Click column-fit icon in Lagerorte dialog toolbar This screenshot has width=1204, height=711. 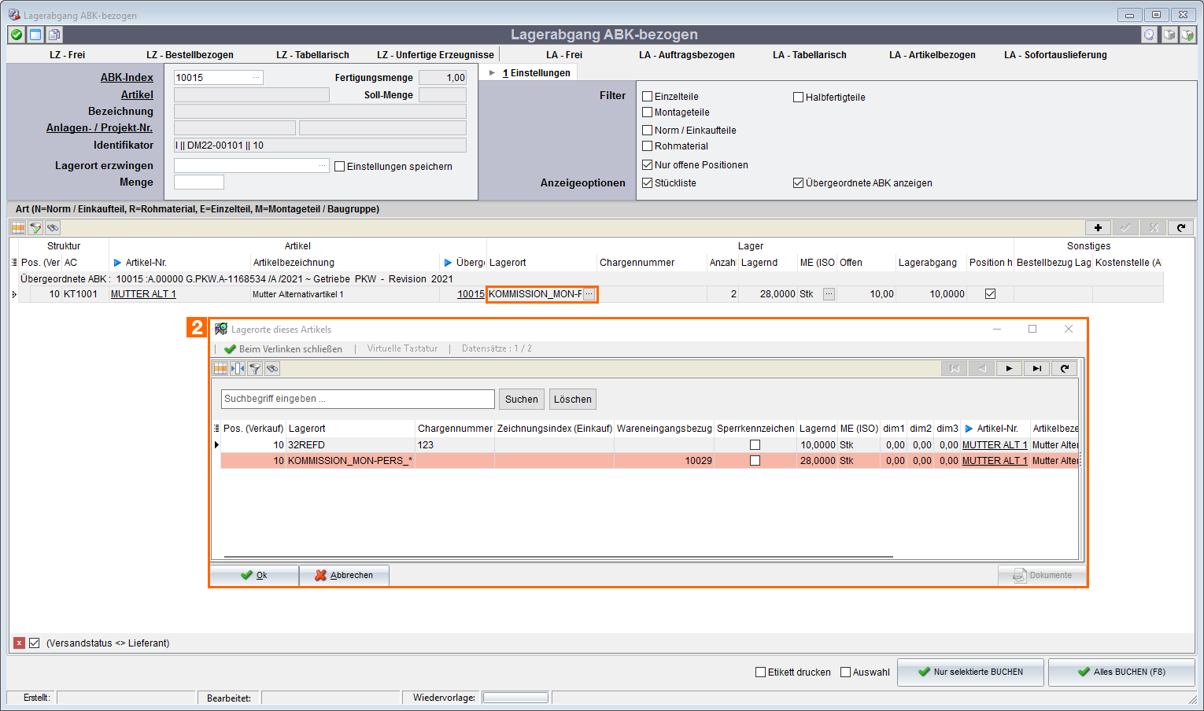238,368
